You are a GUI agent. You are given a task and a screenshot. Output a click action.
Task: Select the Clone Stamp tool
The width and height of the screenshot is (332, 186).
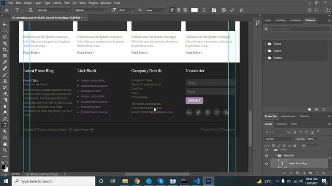pyautogui.click(x=5, y=81)
